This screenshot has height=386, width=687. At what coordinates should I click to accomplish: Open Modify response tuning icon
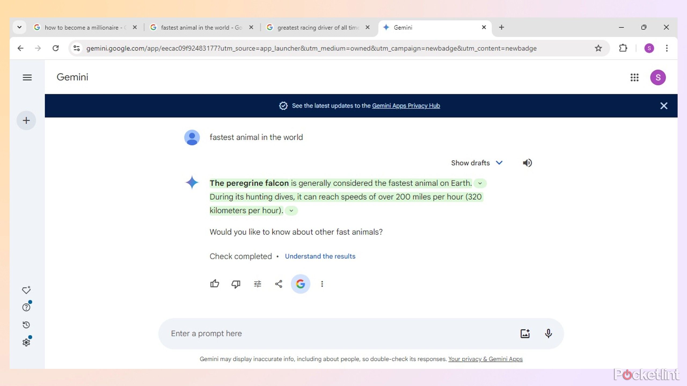coord(257,284)
